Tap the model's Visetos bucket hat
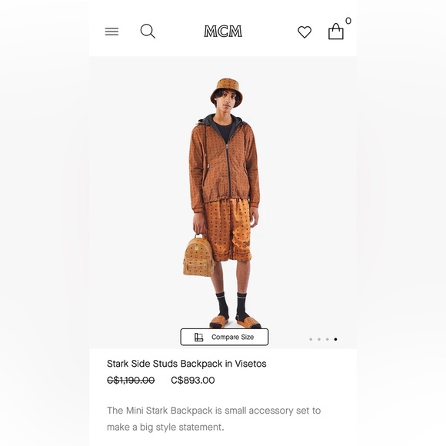 [x=227, y=91]
